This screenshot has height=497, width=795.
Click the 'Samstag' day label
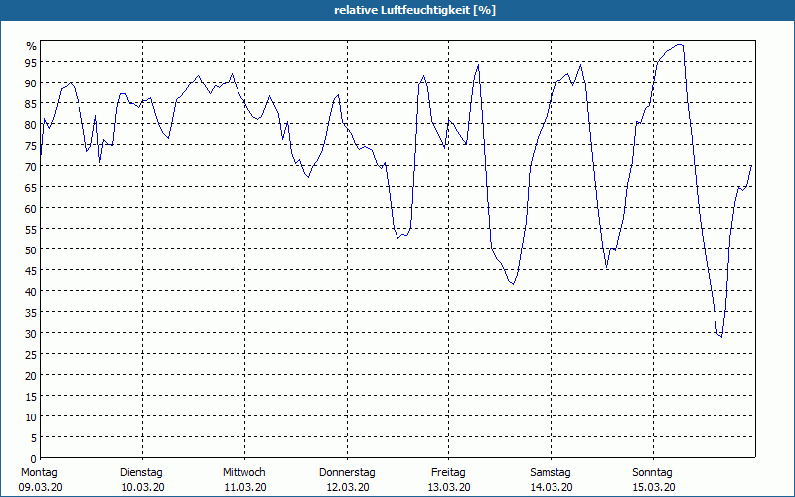551,472
